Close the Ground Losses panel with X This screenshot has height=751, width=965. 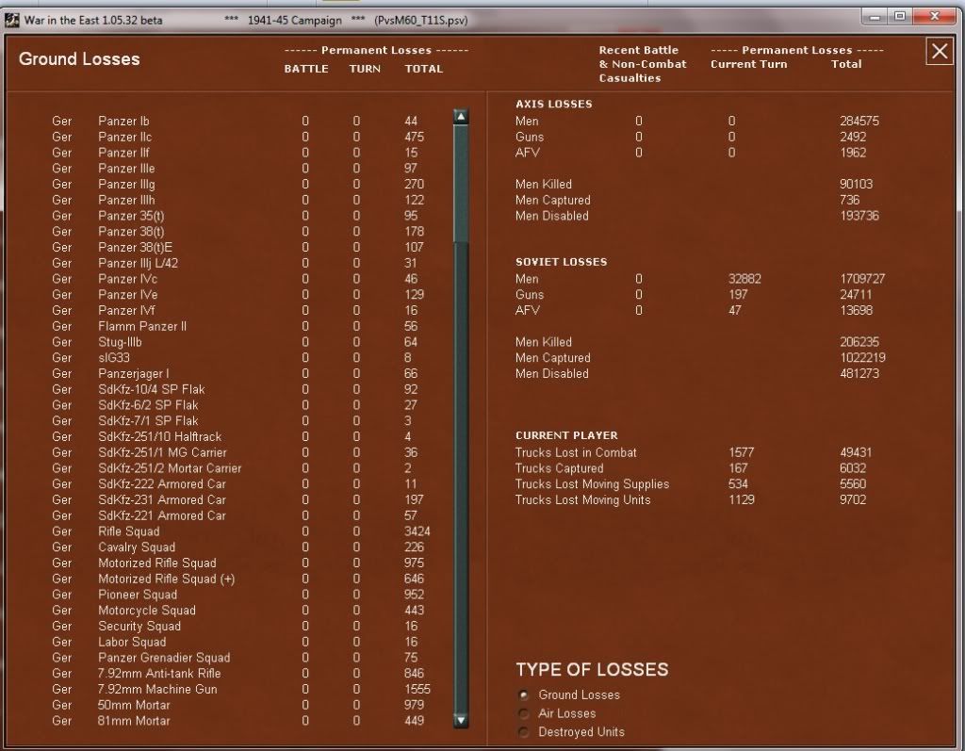coord(940,52)
